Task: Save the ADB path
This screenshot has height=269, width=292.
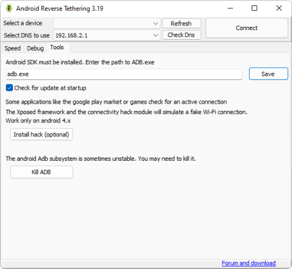Action: [x=268, y=74]
